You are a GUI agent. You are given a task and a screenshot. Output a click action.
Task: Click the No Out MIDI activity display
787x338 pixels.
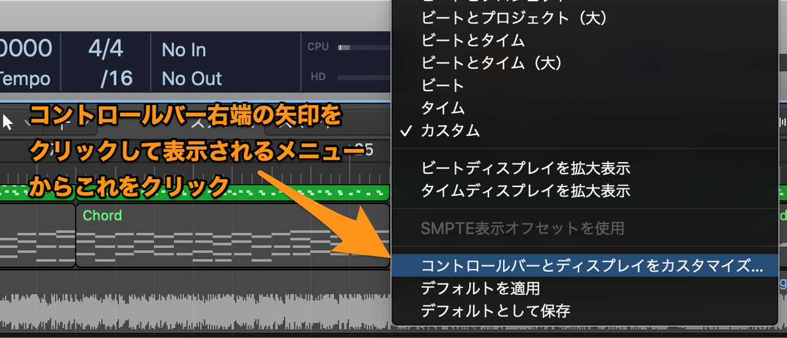pyautogui.click(x=192, y=79)
